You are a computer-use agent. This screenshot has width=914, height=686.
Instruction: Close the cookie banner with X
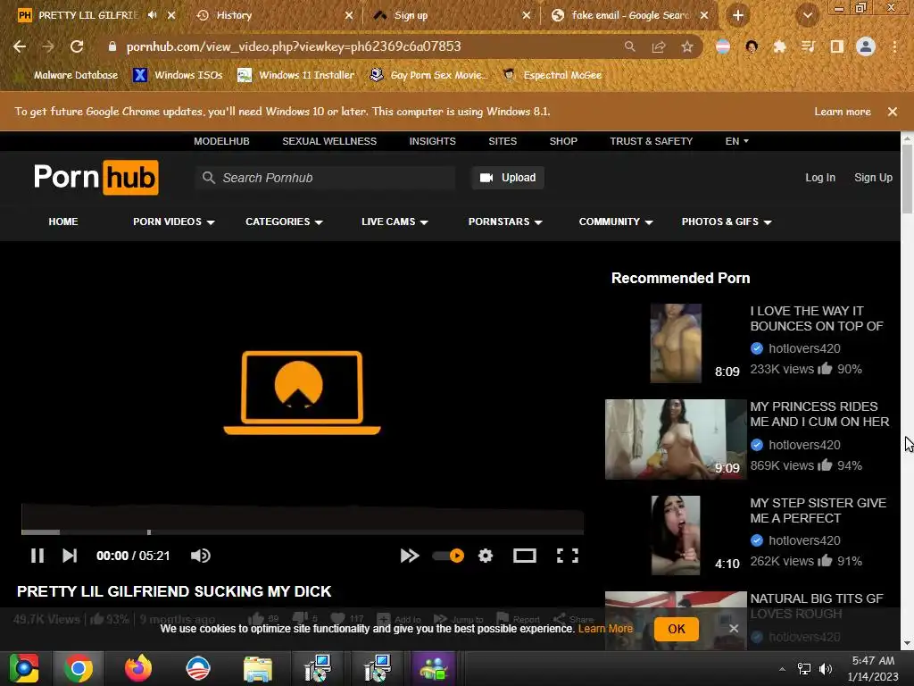[x=734, y=629]
